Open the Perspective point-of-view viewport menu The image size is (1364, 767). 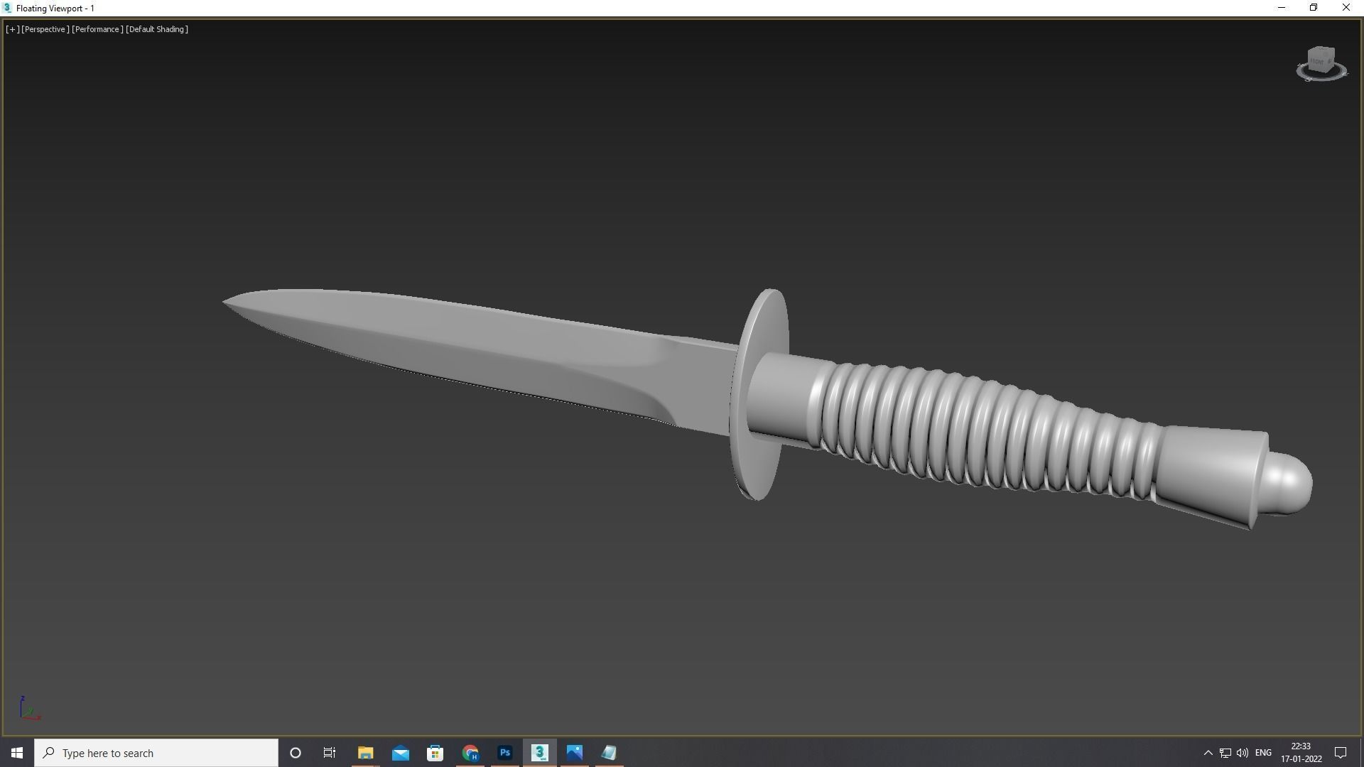click(x=45, y=29)
